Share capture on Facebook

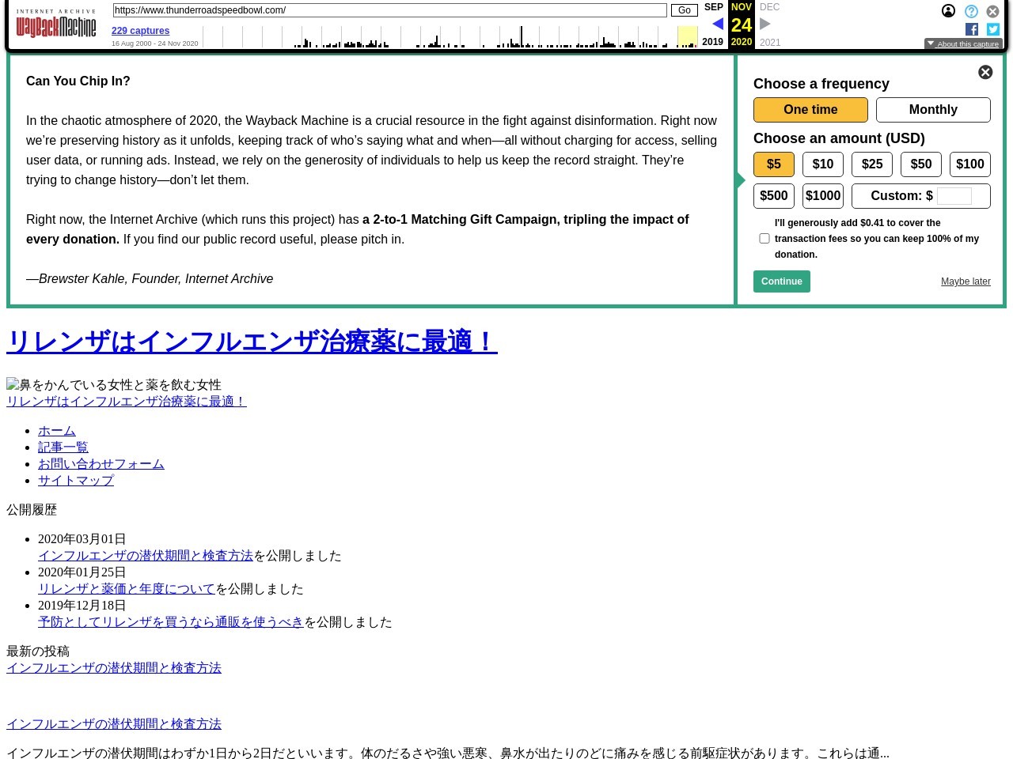point(972,29)
